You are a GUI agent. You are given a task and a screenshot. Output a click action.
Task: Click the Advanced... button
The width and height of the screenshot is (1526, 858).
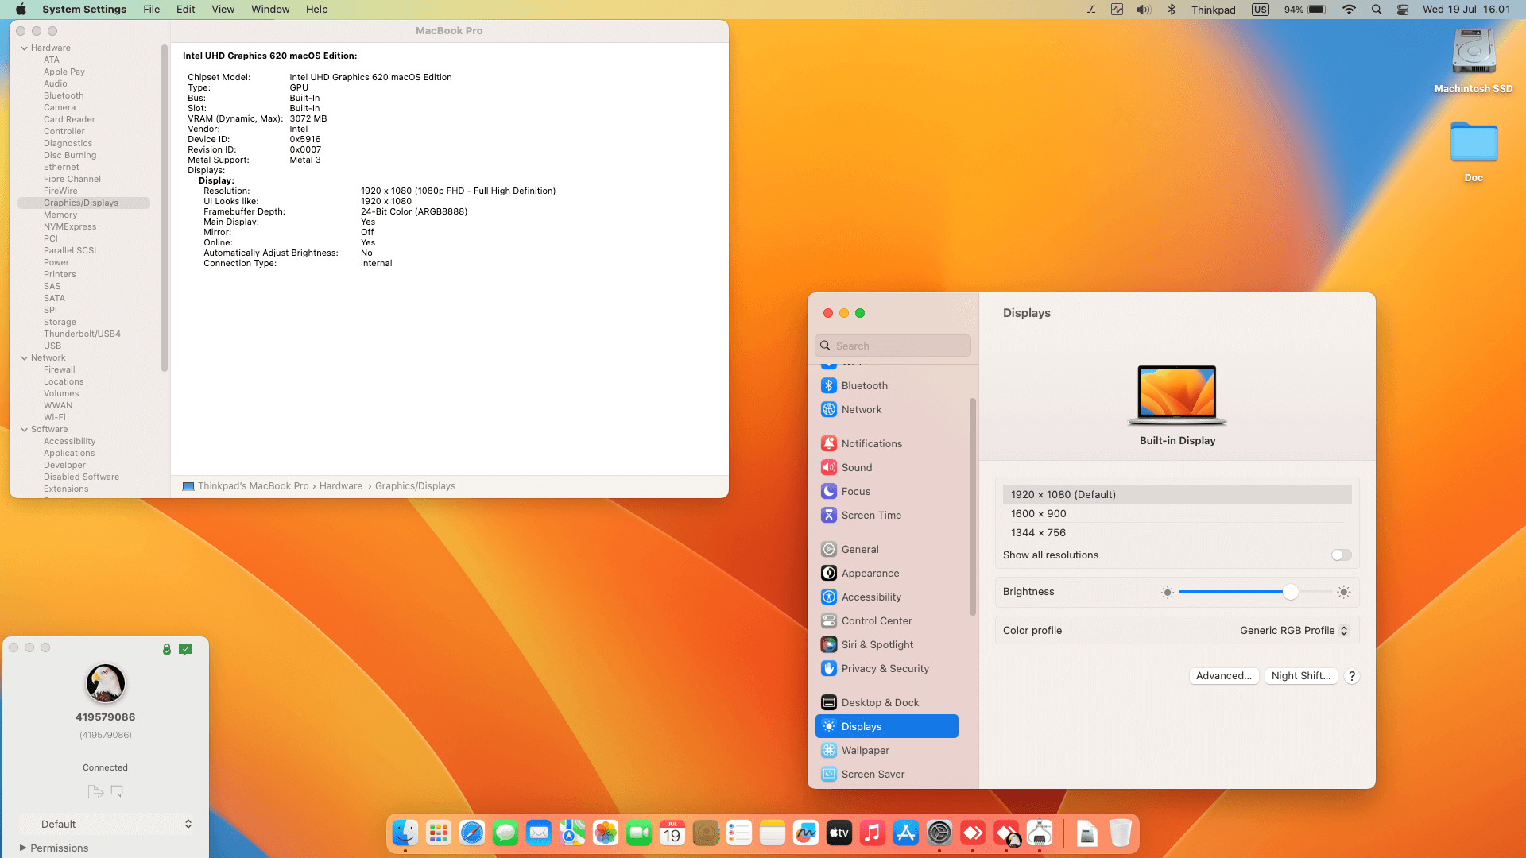tap(1223, 675)
